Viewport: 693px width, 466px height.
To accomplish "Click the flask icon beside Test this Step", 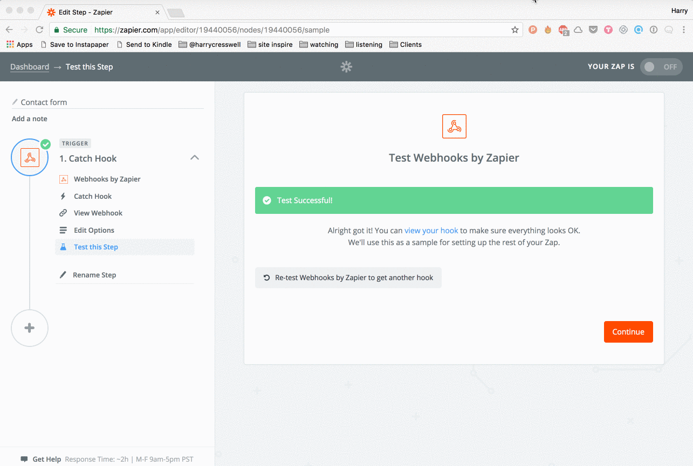I will 63,247.
